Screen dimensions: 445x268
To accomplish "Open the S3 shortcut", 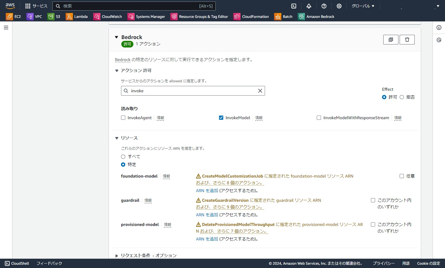I will 54,17.
